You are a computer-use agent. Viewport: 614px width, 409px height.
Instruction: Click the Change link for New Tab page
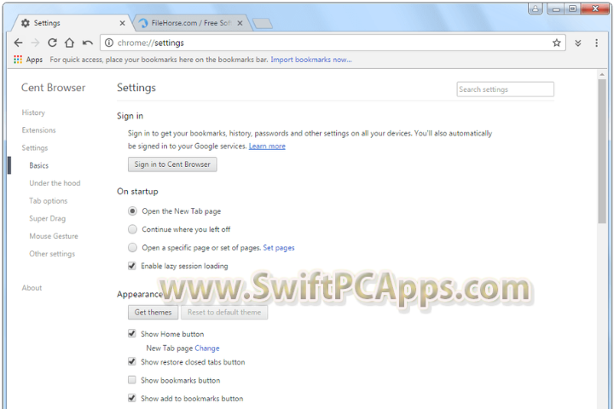pyautogui.click(x=207, y=348)
